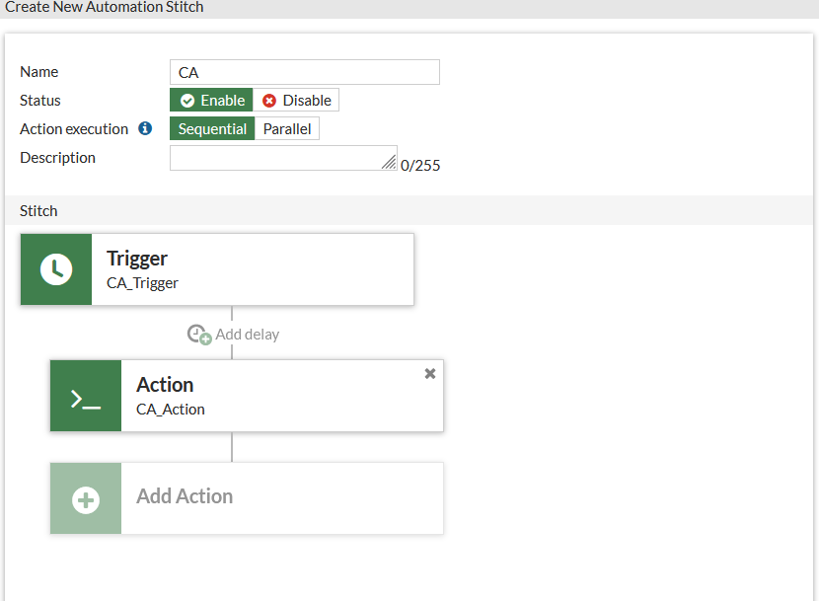Viewport: 819px width, 601px height.
Task: Choose Sequential action execution
Action: click(212, 129)
